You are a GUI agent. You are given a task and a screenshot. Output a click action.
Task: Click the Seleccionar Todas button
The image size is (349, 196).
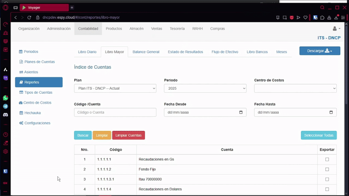click(318, 135)
